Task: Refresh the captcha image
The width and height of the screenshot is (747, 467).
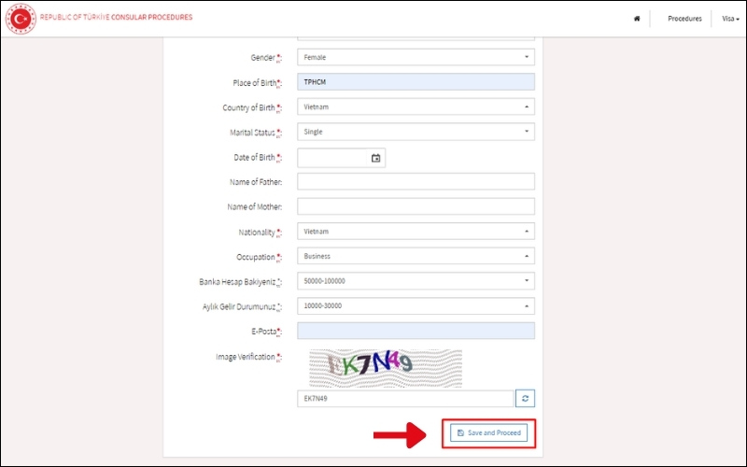Action: pyautogui.click(x=525, y=399)
